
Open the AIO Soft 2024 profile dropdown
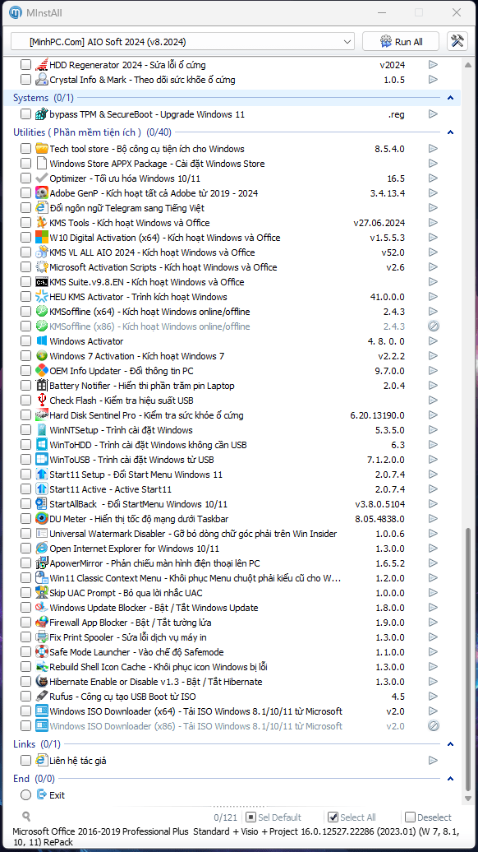[182, 42]
